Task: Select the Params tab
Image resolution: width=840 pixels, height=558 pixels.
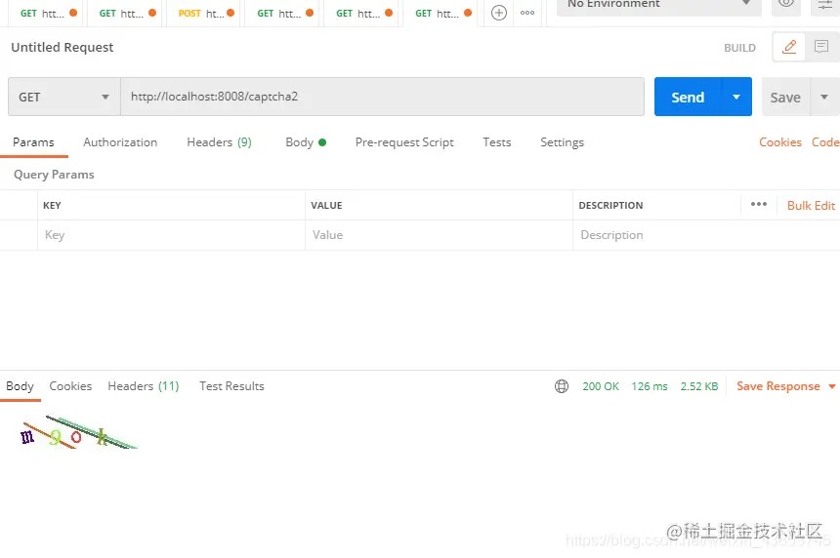Action: tap(33, 142)
